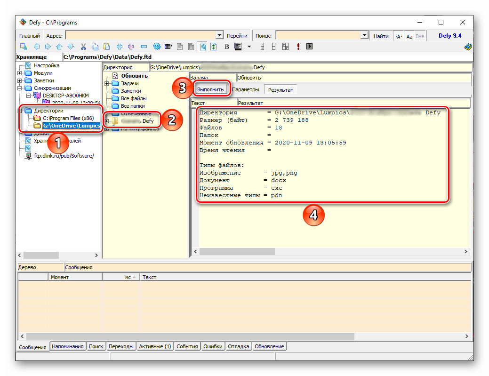Click the Перейти button
Screen dimensions: 489x376
[237, 36]
